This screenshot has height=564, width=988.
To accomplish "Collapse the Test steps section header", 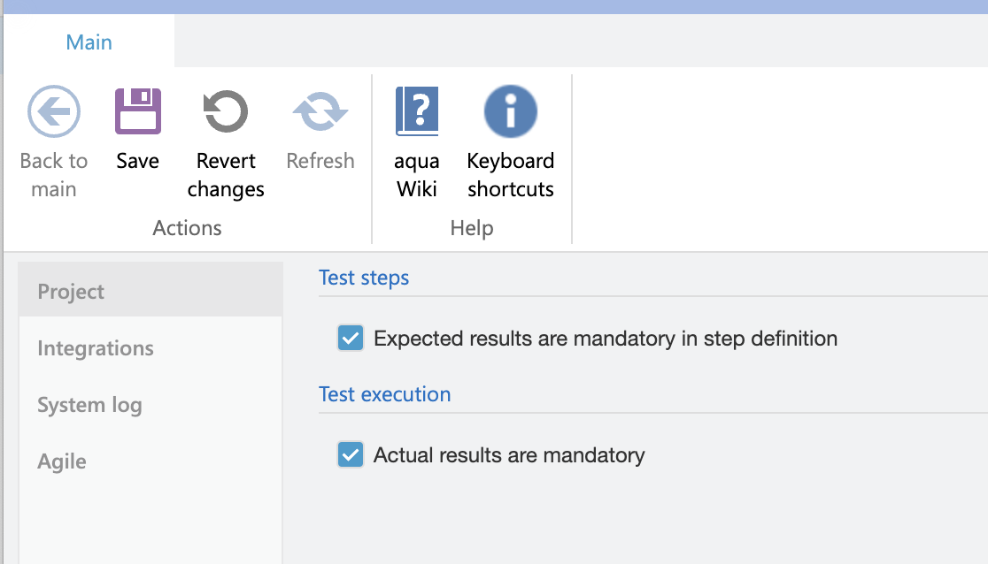I will [364, 278].
